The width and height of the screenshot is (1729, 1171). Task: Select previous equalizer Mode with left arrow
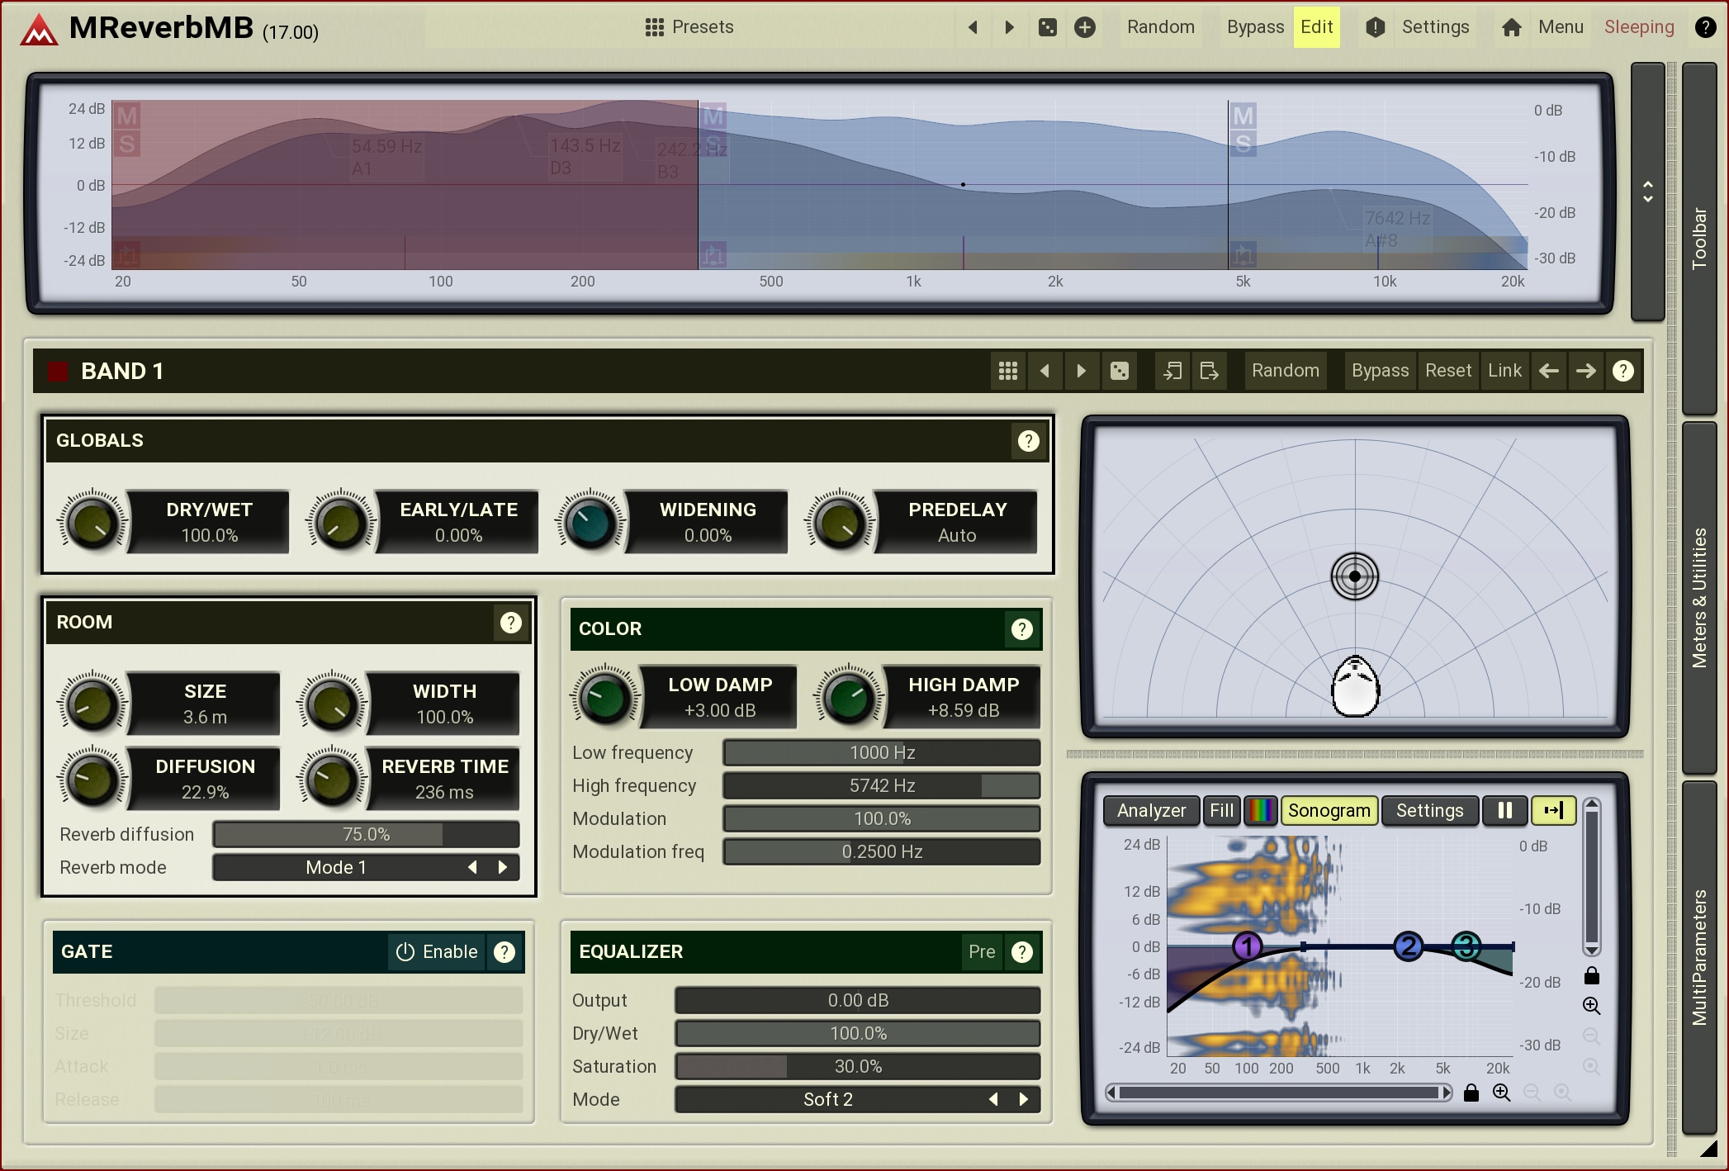coord(993,1099)
